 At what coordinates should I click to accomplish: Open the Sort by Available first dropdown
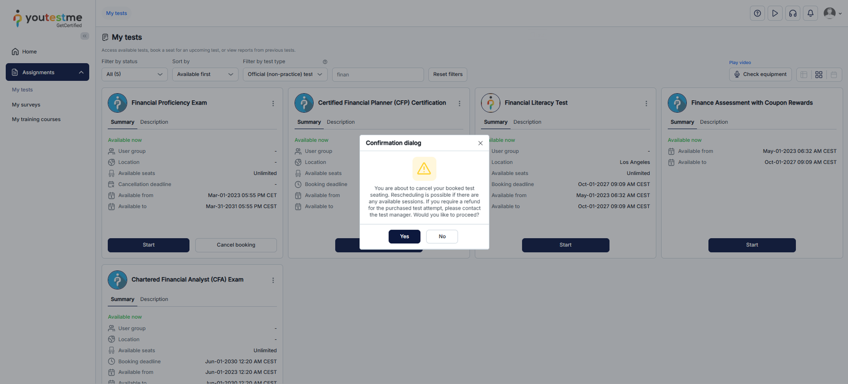205,74
